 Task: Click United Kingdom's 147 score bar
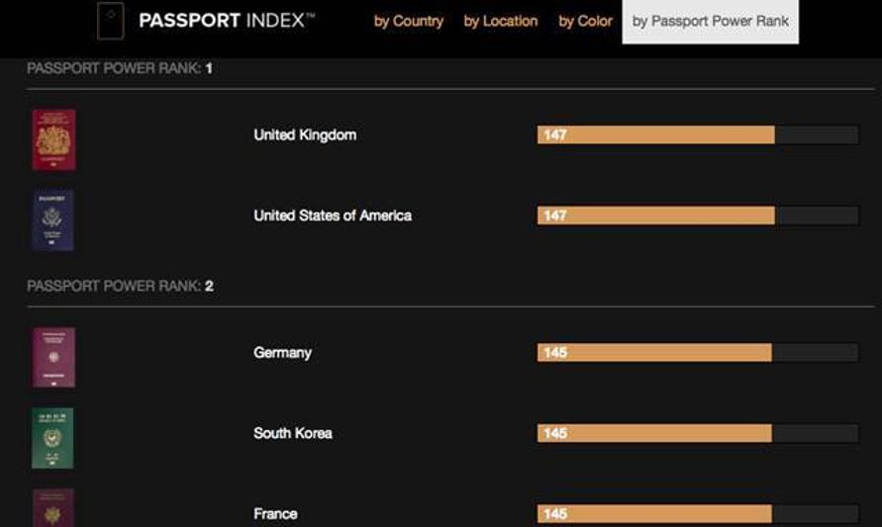pyautogui.click(x=655, y=134)
